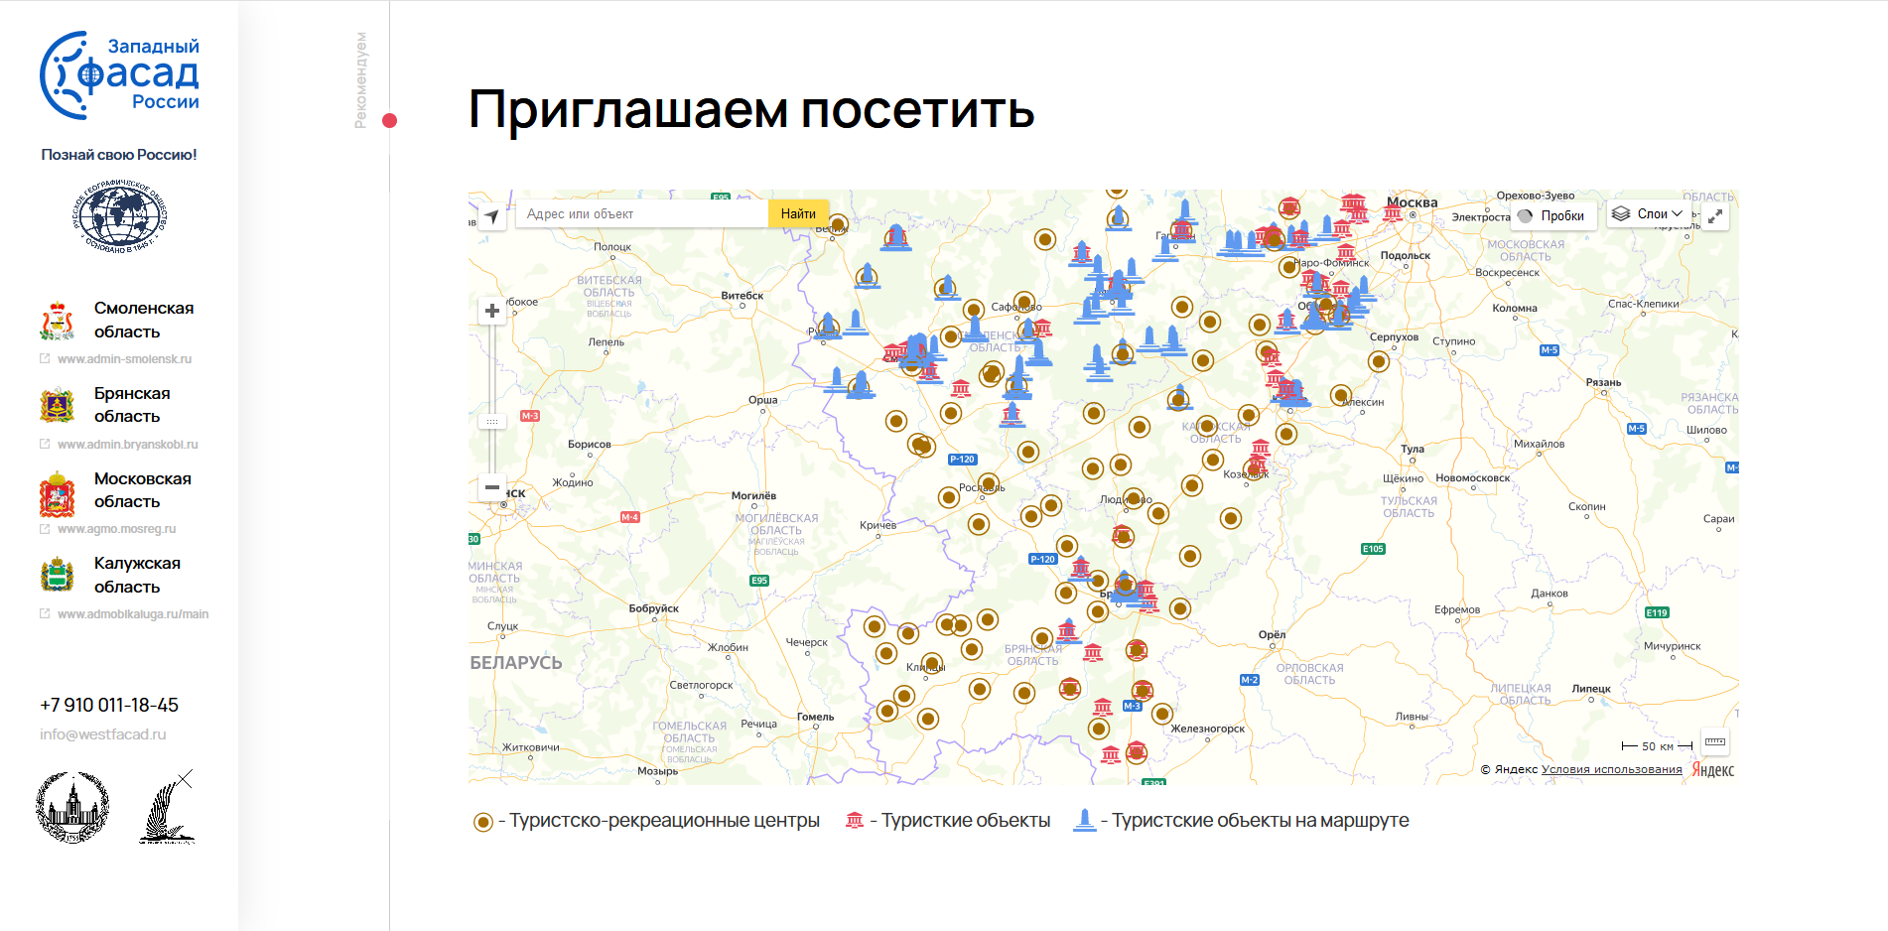Toggle the Пробки traffic layer
This screenshot has height=931, width=1888.
click(1552, 215)
